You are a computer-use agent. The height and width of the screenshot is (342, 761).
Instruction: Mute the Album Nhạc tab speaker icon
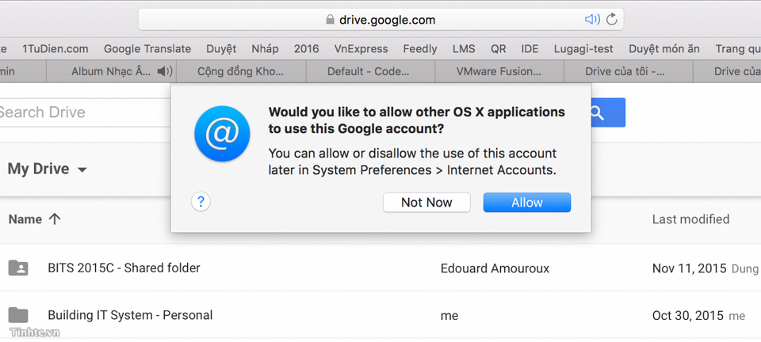165,72
